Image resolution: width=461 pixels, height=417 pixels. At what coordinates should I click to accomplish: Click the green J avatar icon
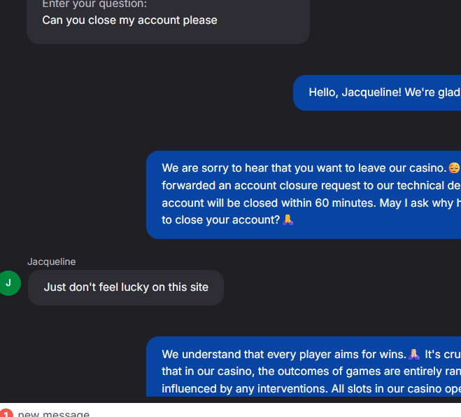[9, 283]
